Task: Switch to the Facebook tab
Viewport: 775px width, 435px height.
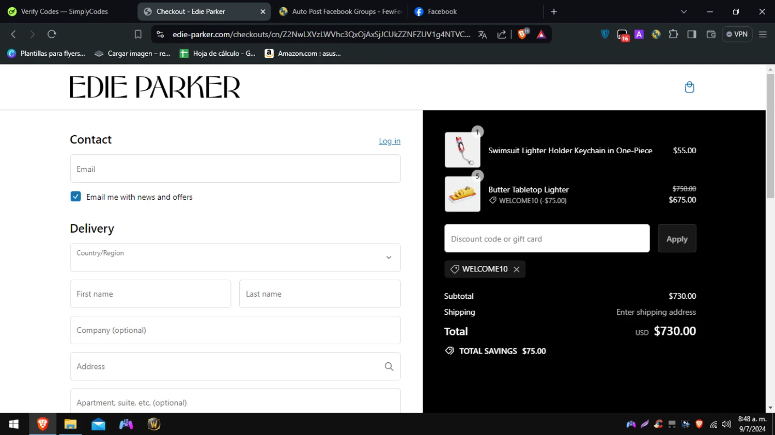Action: pyautogui.click(x=475, y=11)
